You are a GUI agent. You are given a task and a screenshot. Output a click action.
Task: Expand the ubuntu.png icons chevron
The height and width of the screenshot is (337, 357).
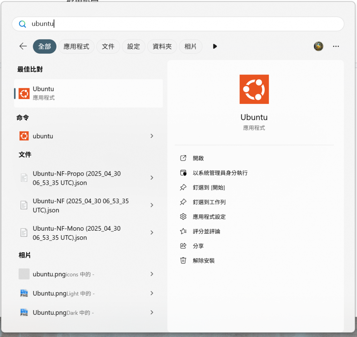tap(152, 274)
